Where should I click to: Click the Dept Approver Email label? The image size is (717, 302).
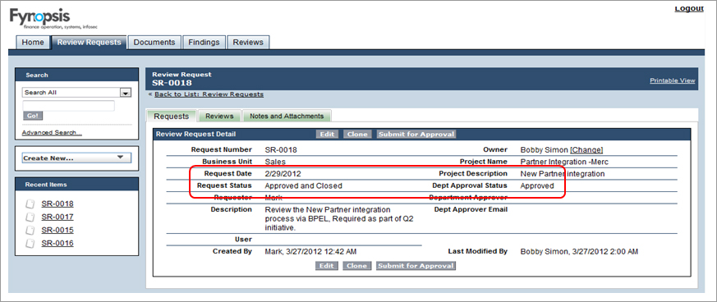pyautogui.click(x=471, y=210)
